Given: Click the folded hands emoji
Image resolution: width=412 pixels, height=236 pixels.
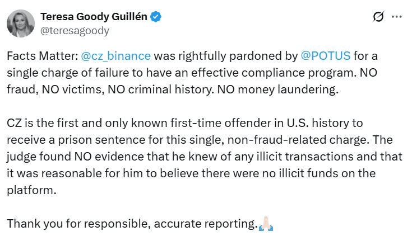Looking at the screenshot, I should tap(266, 224).
